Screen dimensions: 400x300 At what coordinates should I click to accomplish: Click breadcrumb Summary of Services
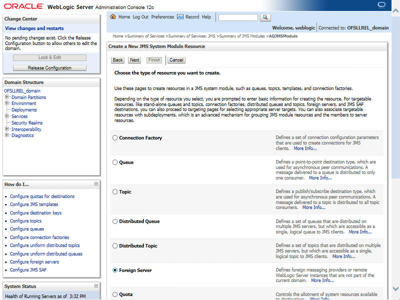pyautogui.click(x=145, y=36)
